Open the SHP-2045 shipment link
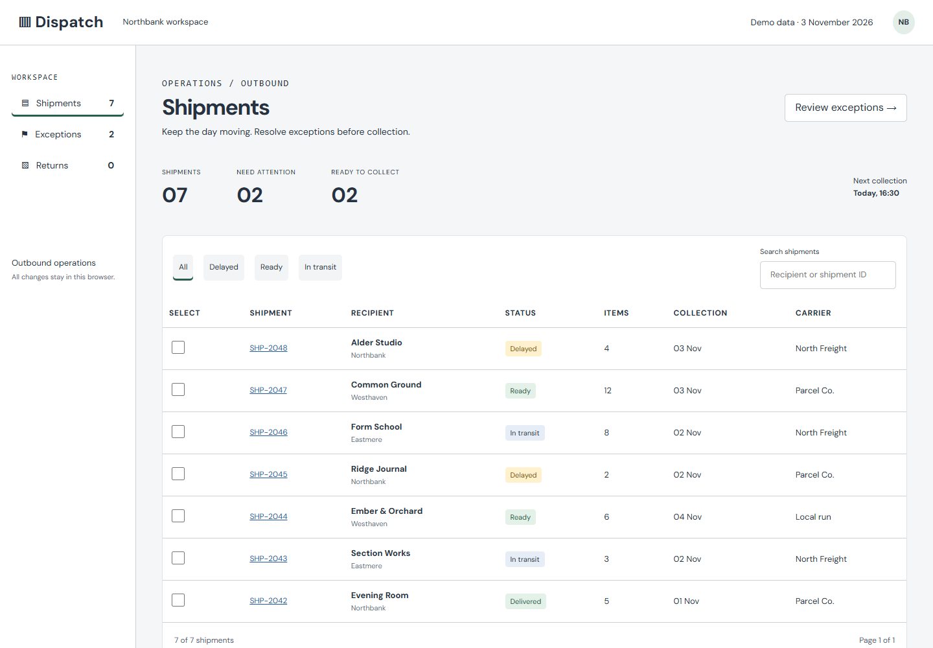The image size is (933, 648). coord(268,474)
